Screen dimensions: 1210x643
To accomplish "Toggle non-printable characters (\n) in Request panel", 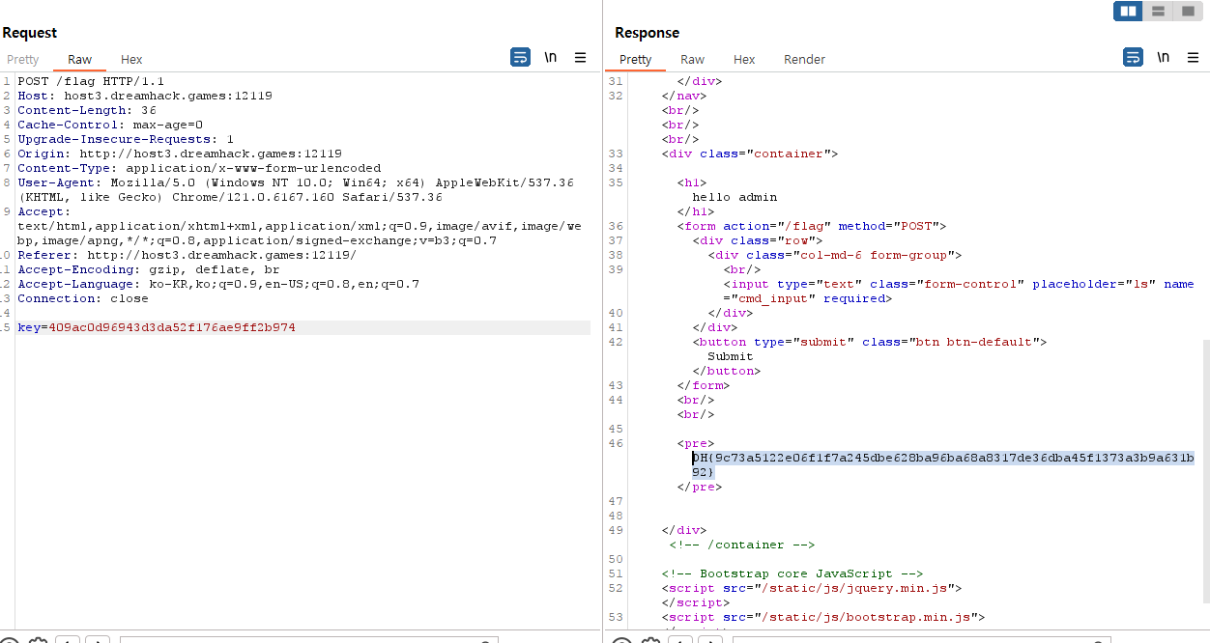I will (x=550, y=58).
